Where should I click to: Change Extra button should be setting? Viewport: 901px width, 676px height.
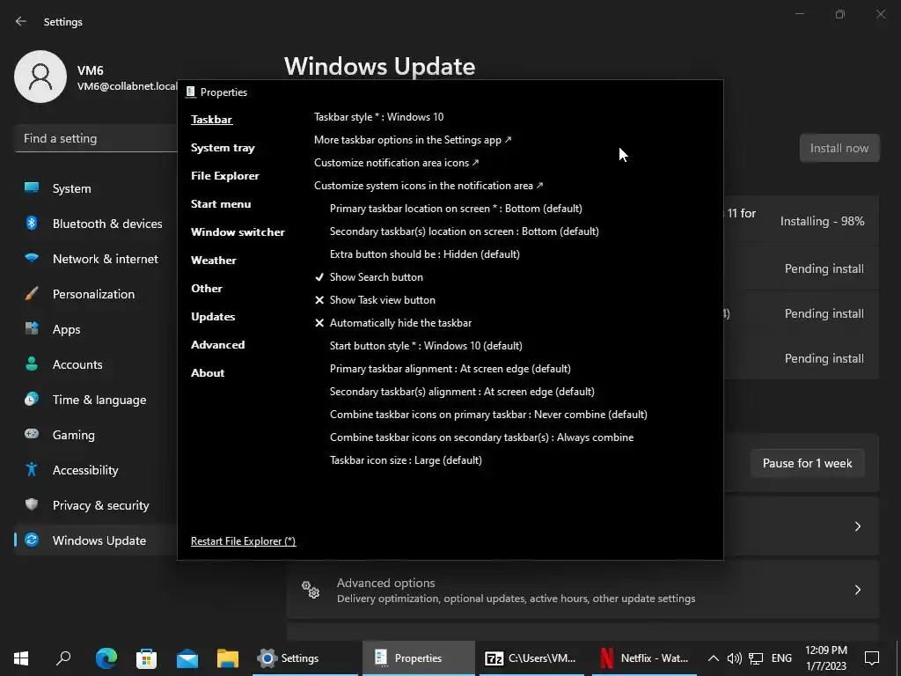pyautogui.click(x=425, y=254)
